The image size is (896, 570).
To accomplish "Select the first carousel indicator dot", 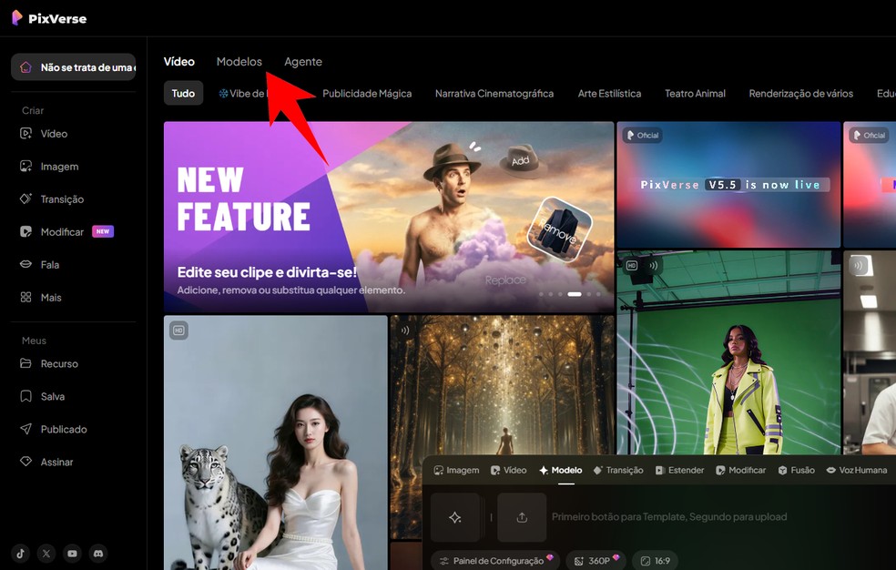I will (x=541, y=294).
